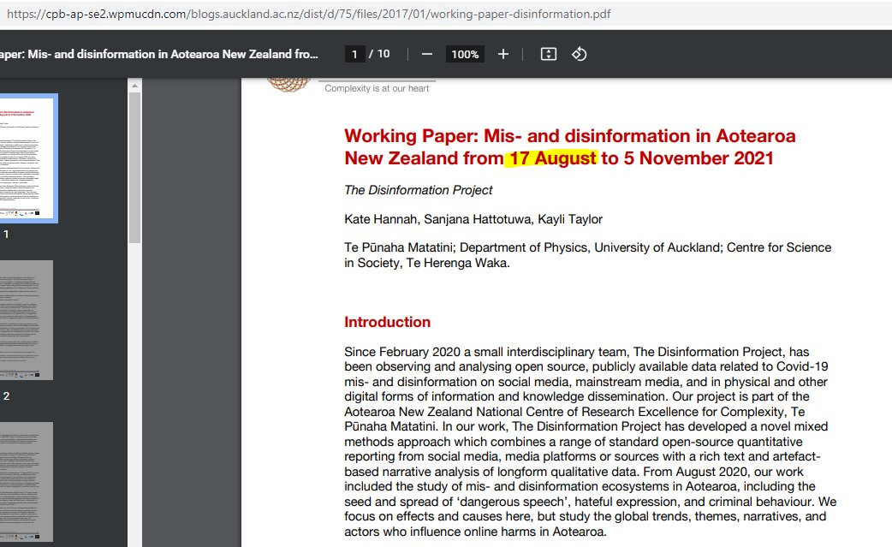Rotate the document counterclockwise
892x547 pixels.
[580, 54]
